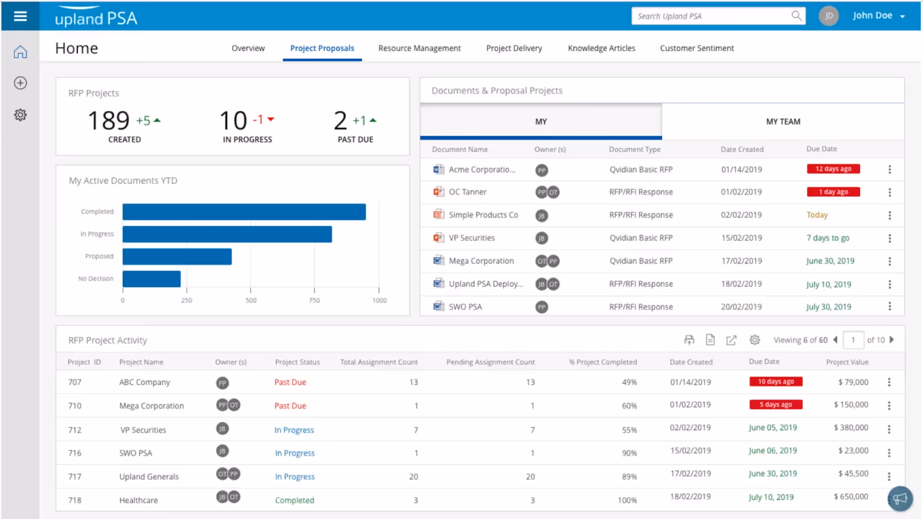The image size is (923, 519).
Task: Open the feedback megaphone button
Action: 900,499
